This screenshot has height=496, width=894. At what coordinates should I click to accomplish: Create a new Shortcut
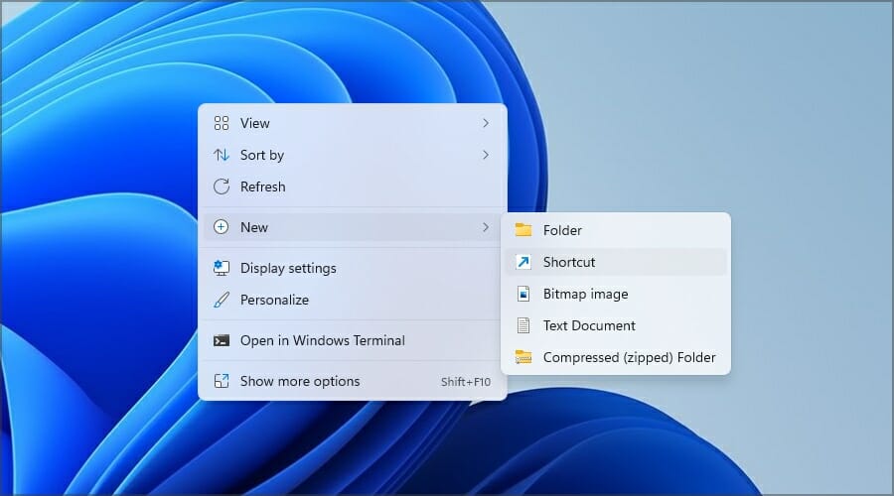click(x=616, y=262)
